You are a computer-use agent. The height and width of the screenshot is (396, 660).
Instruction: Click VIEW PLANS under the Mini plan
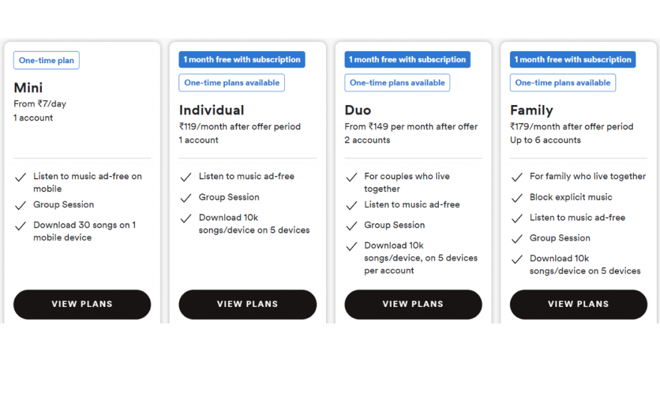point(82,304)
